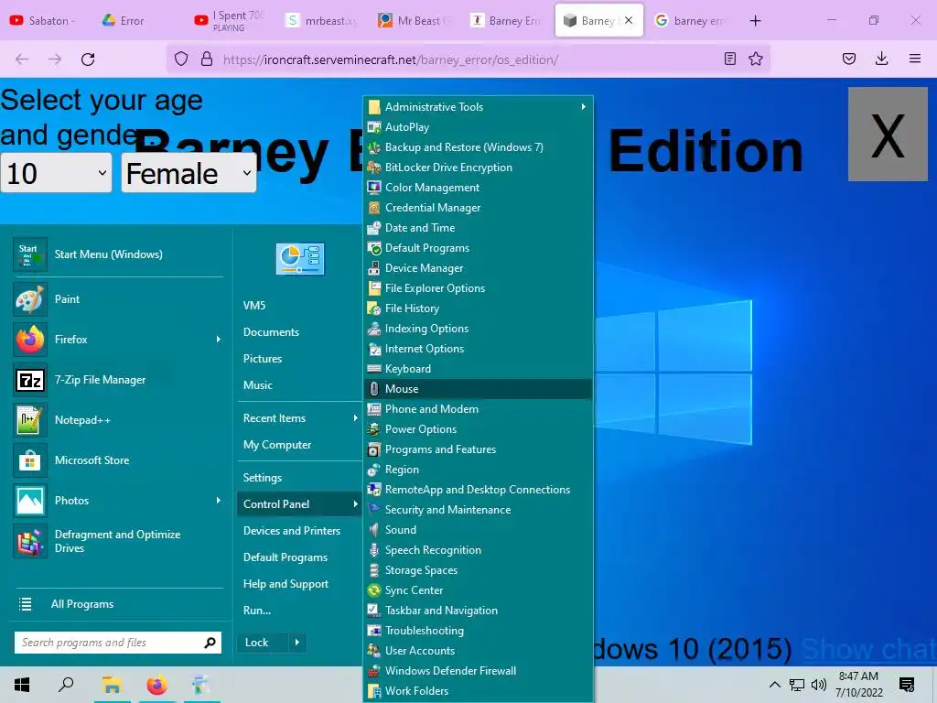
Task: Open the age dropdown showing 10
Action: pyautogui.click(x=56, y=173)
